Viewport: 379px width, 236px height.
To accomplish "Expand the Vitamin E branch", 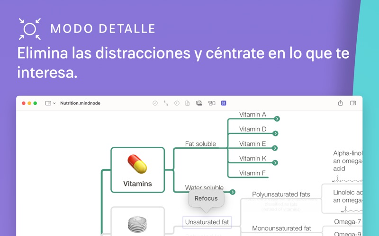I will [x=275, y=148].
